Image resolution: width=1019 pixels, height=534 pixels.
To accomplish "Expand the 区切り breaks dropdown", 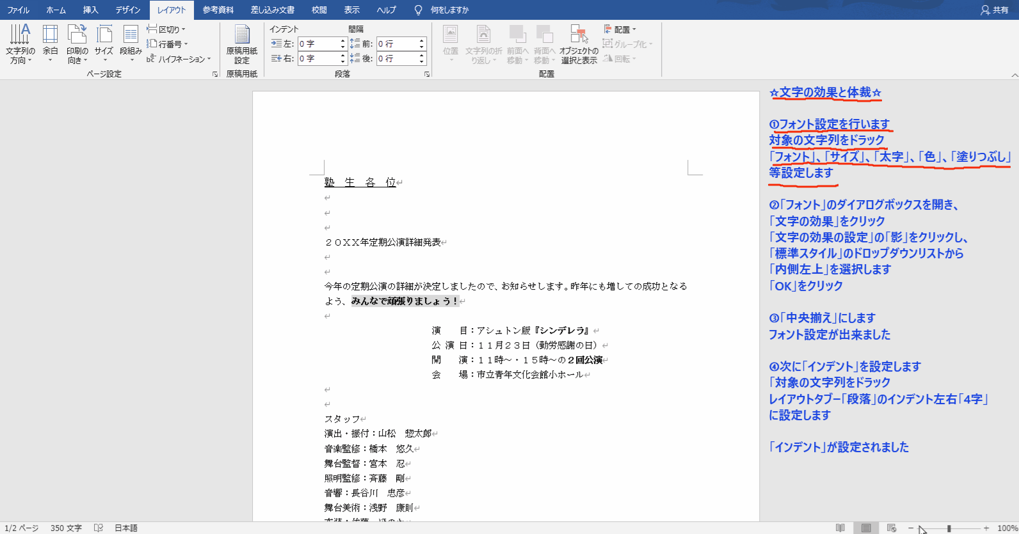I will point(167,29).
